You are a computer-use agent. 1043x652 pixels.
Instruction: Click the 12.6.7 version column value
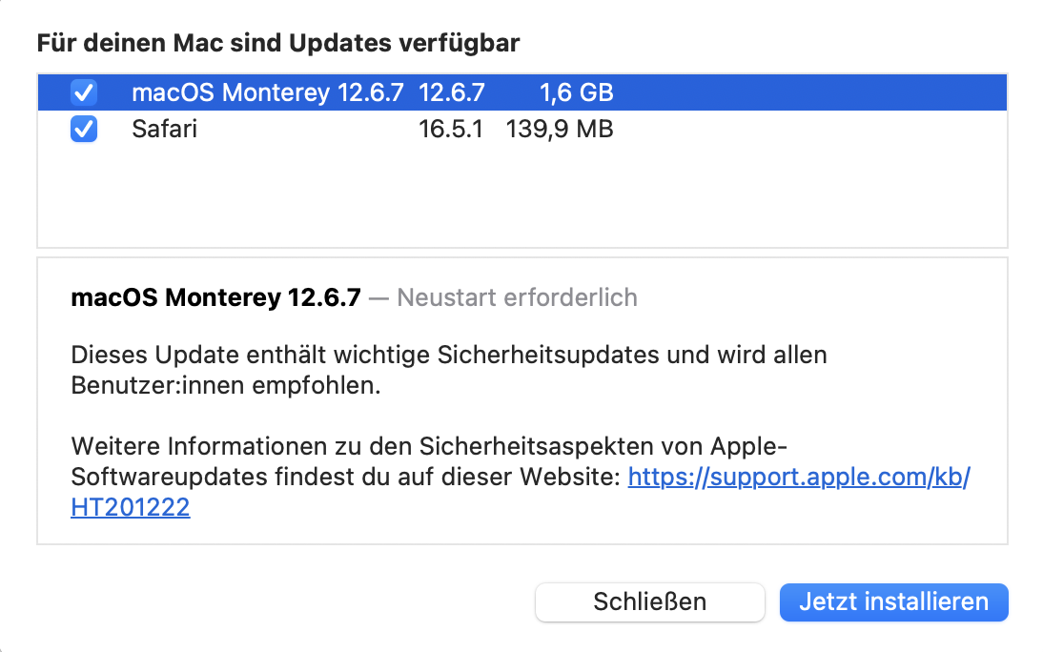point(452,92)
